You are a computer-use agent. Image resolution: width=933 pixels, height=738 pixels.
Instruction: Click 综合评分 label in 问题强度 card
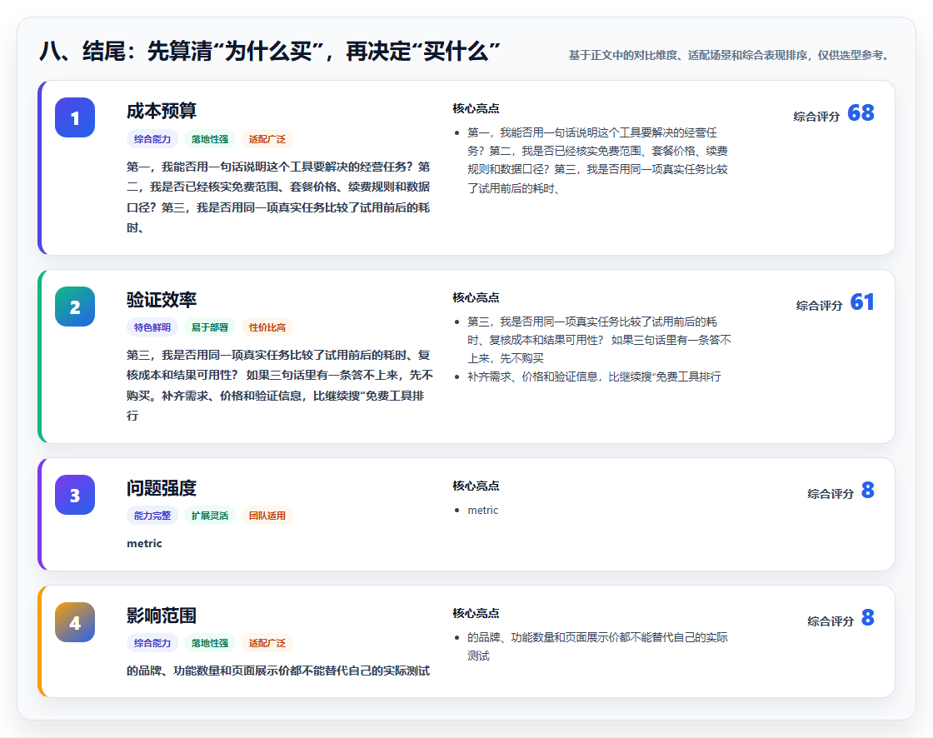click(x=830, y=493)
